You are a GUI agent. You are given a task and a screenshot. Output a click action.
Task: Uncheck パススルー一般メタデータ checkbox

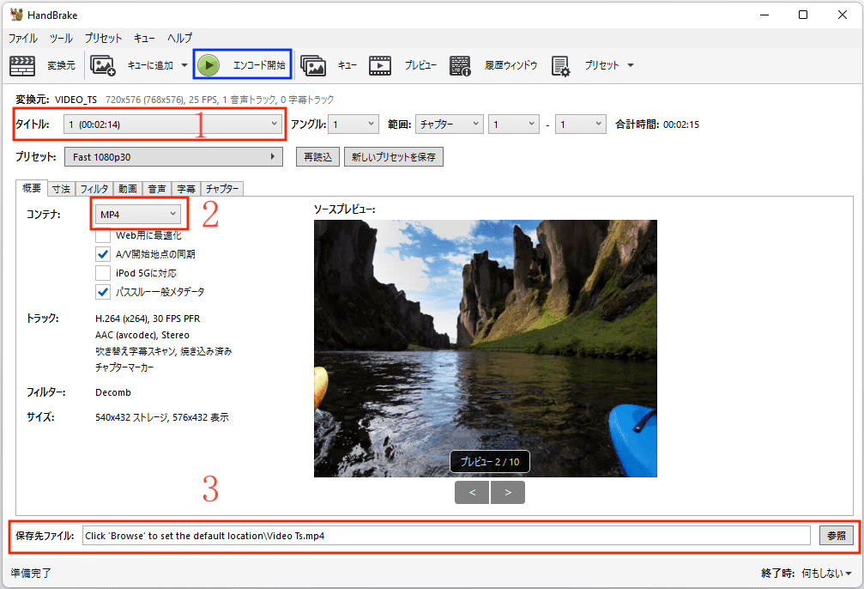[102, 292]
